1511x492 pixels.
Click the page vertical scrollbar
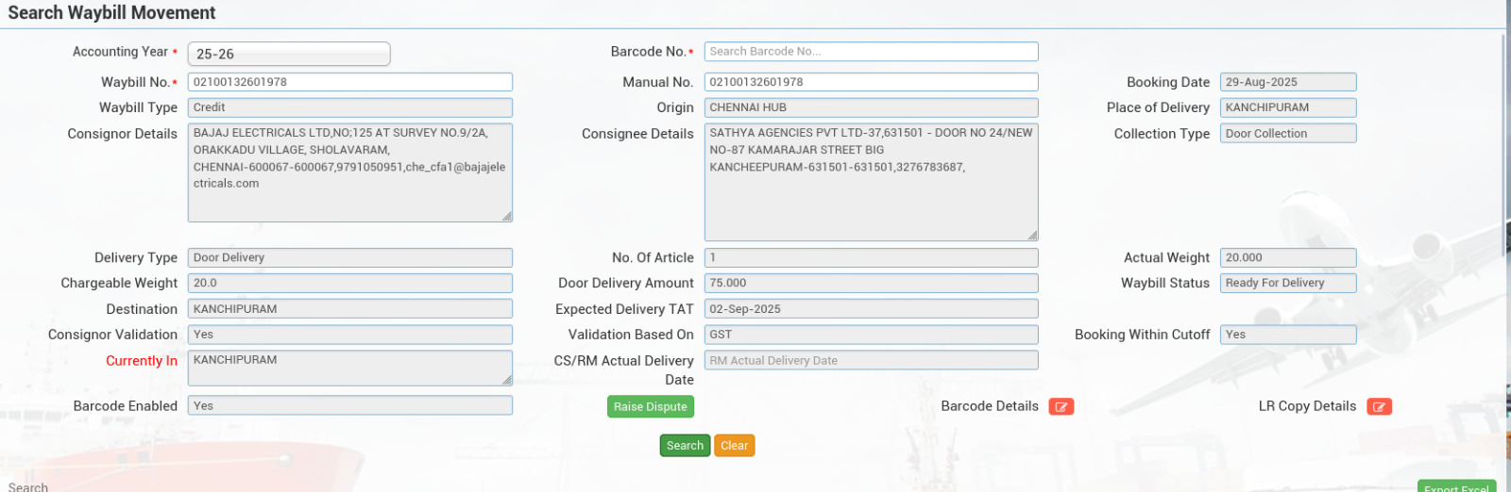[x=1503, y=236]
